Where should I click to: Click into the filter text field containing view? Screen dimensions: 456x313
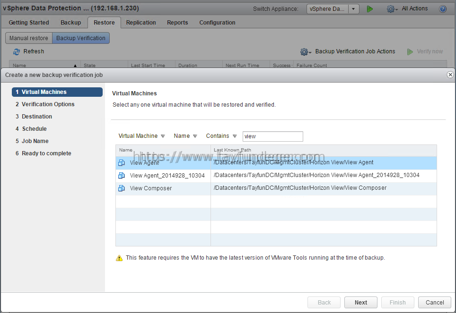pos(273,136)
